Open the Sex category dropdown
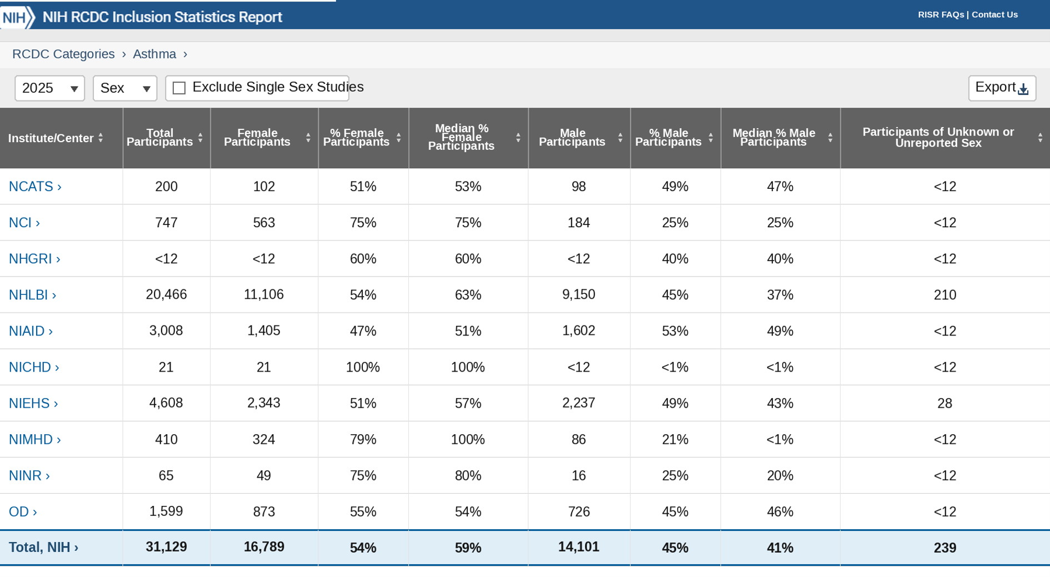Viewport: 1050px width, 577px height. (x=125, y=88)
